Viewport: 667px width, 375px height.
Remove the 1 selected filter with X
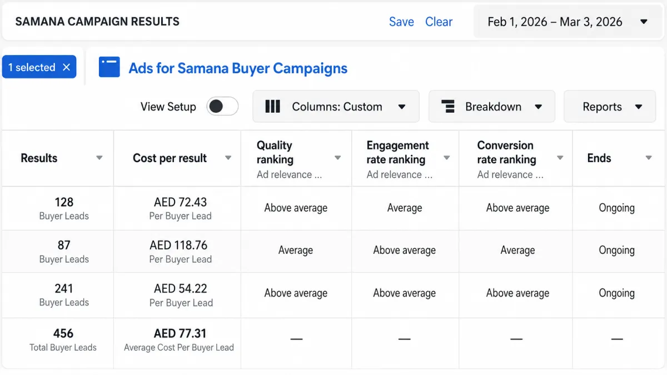tap(66, 67)
